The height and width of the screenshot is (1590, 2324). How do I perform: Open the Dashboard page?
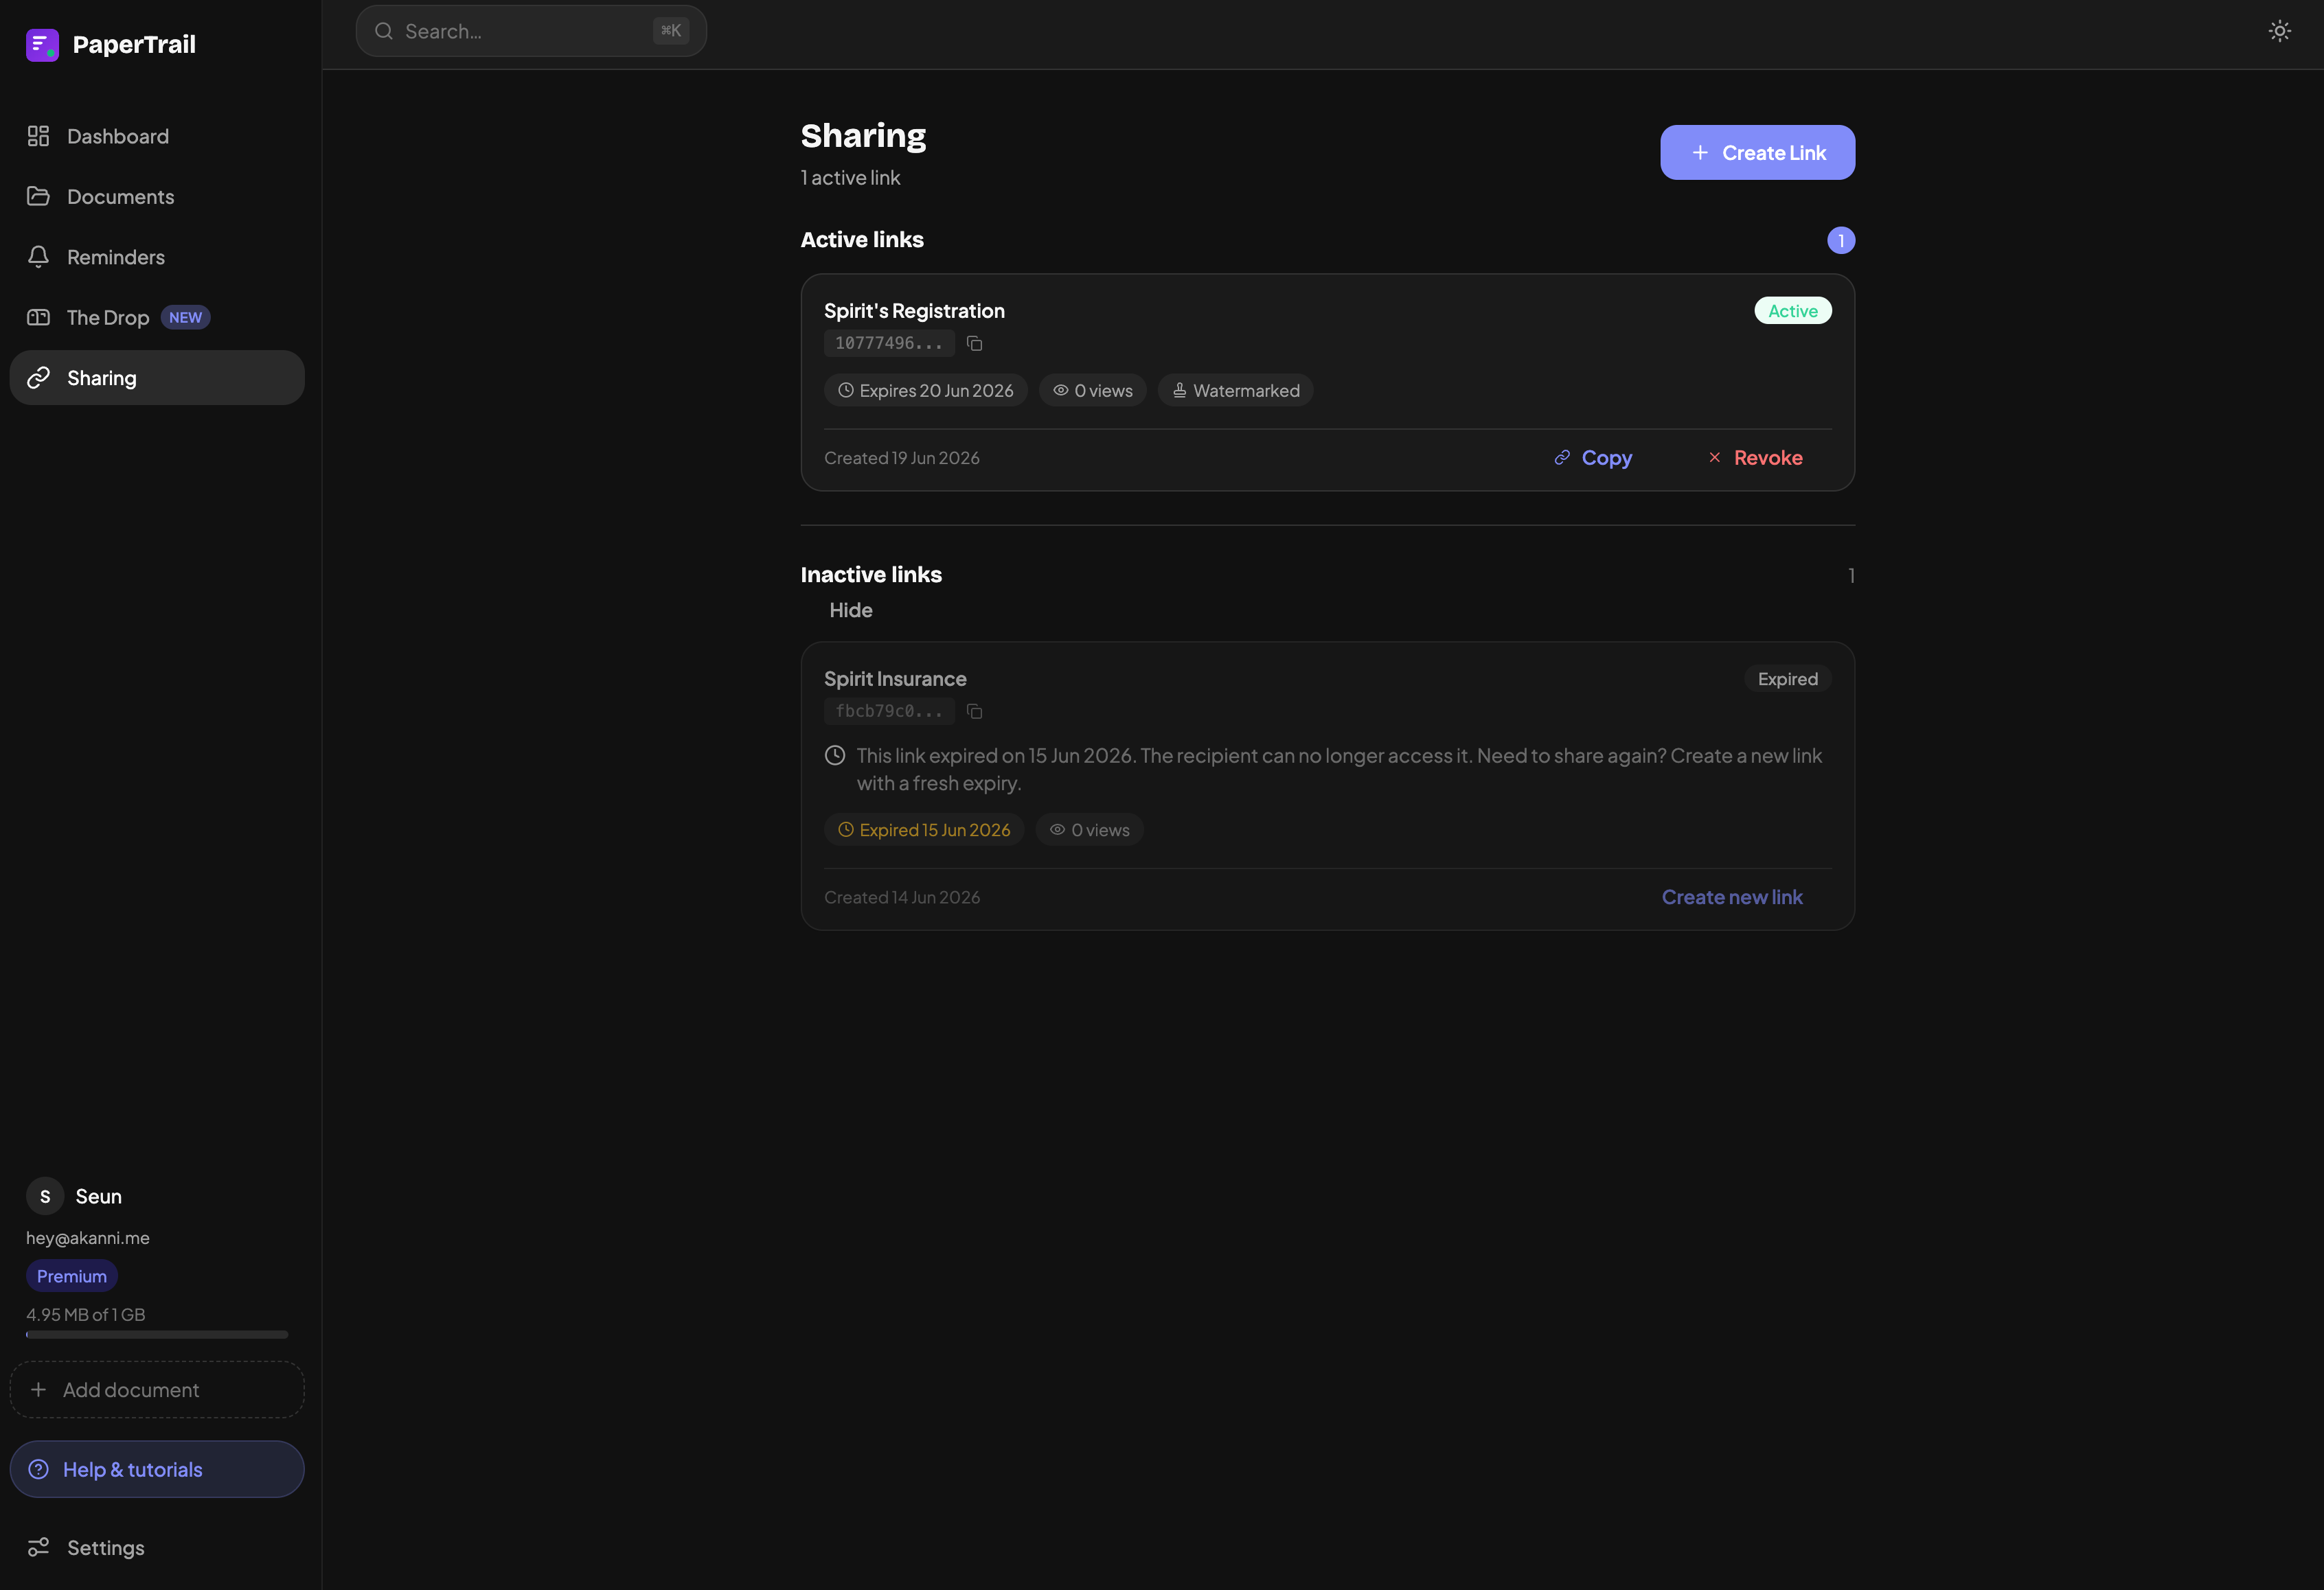pyautogui.click(x=157, y=136)
